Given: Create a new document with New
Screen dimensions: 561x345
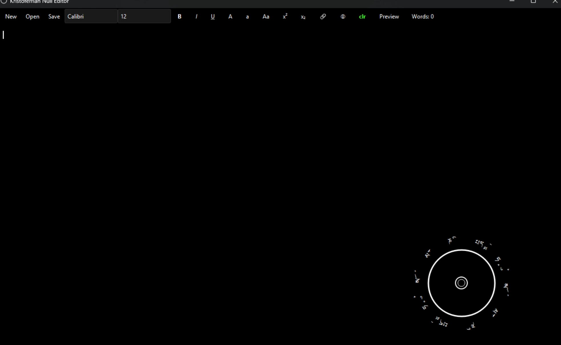Looking at the screenshot, I should point(11,16).
